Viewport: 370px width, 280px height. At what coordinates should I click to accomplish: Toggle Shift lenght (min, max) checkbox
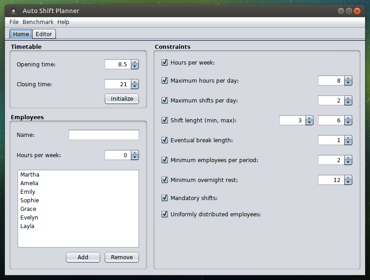(x=165, y=120)
